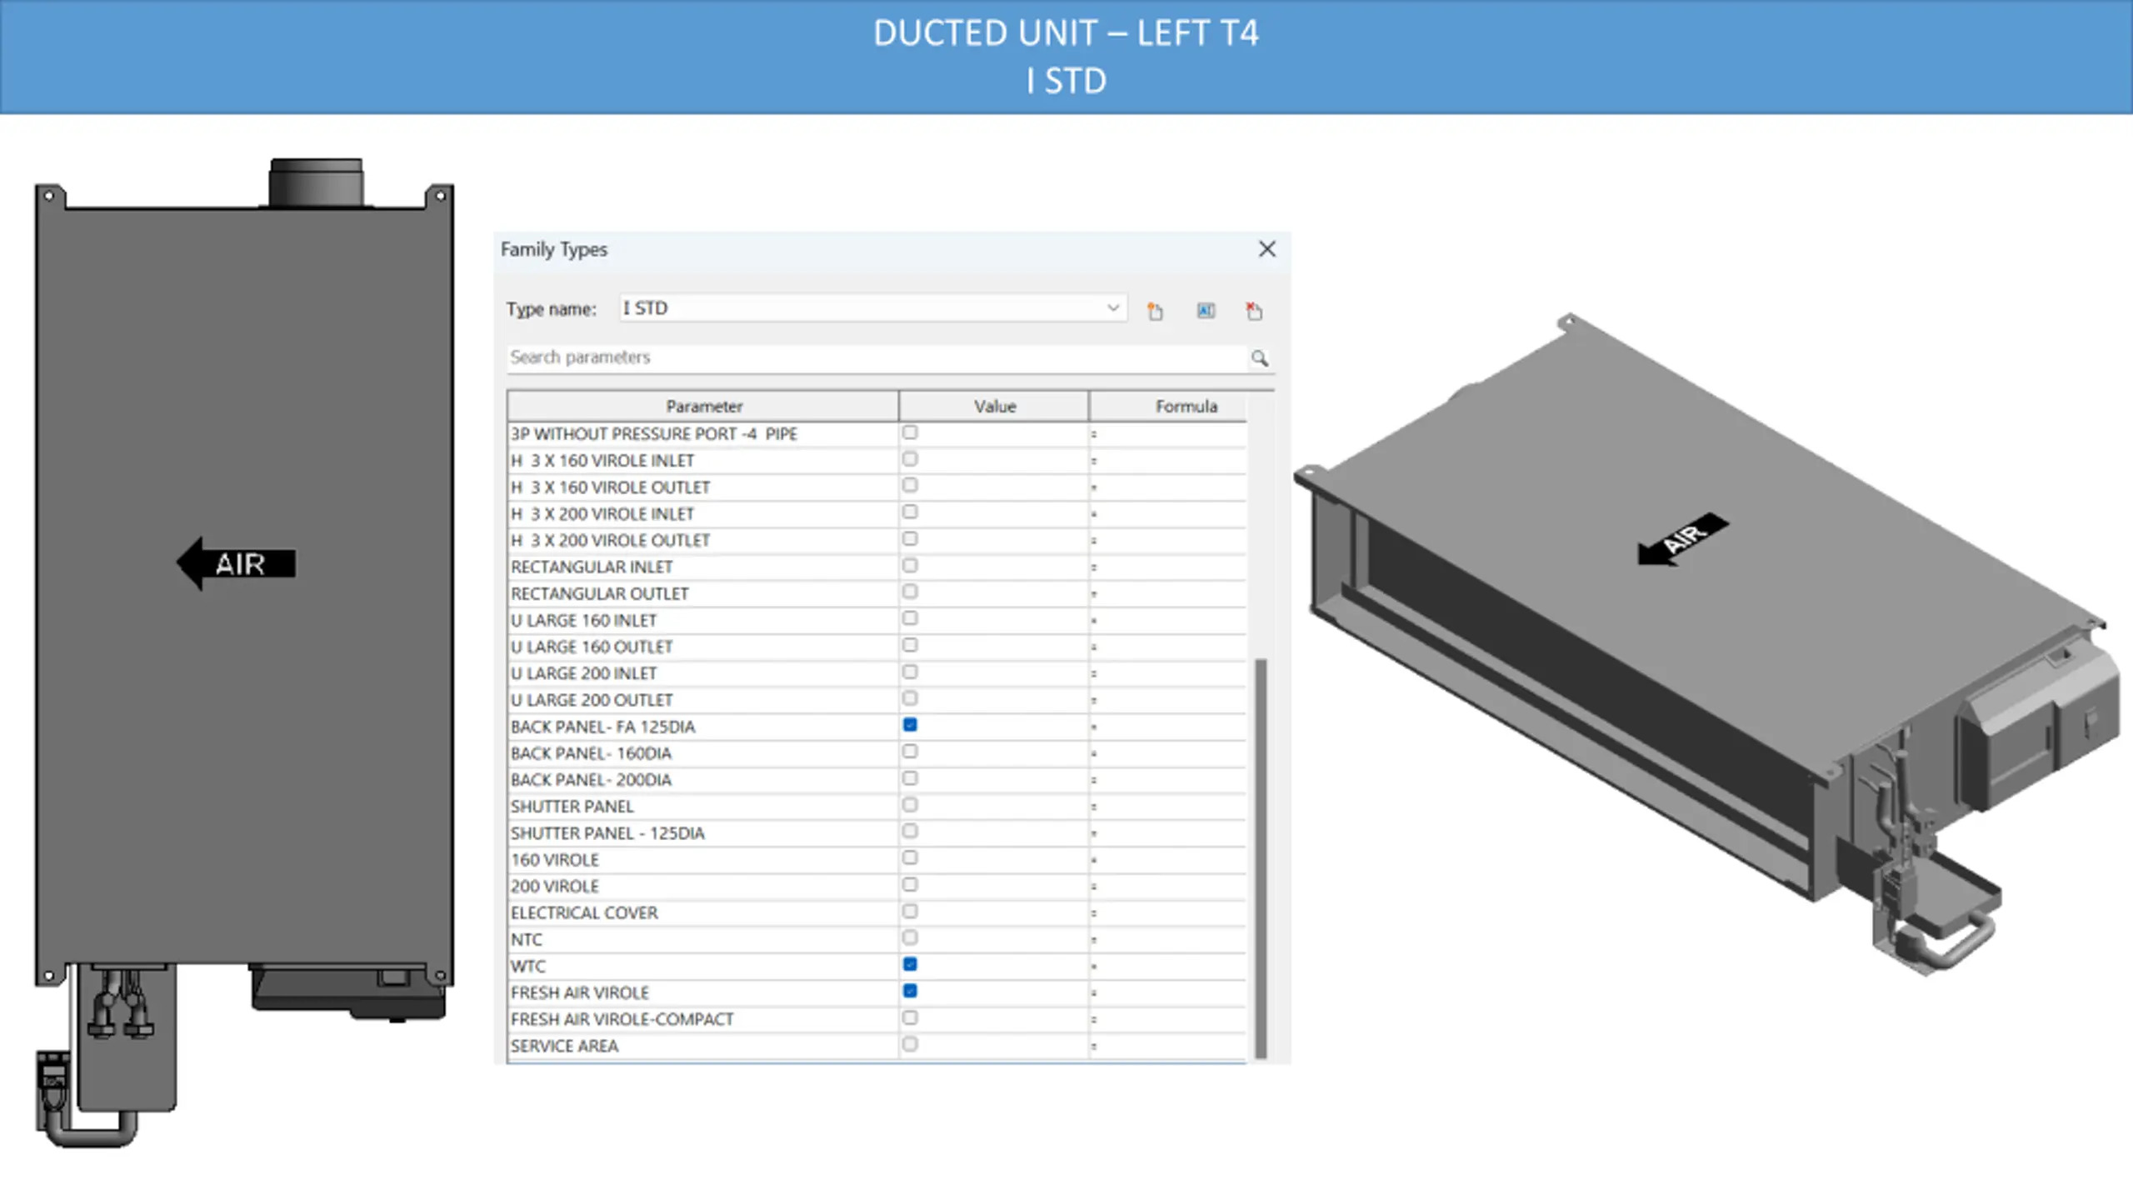Enable the ELECTRICAL COVER checkbox
The image size is (2133, 1200).
click(910, 911)
